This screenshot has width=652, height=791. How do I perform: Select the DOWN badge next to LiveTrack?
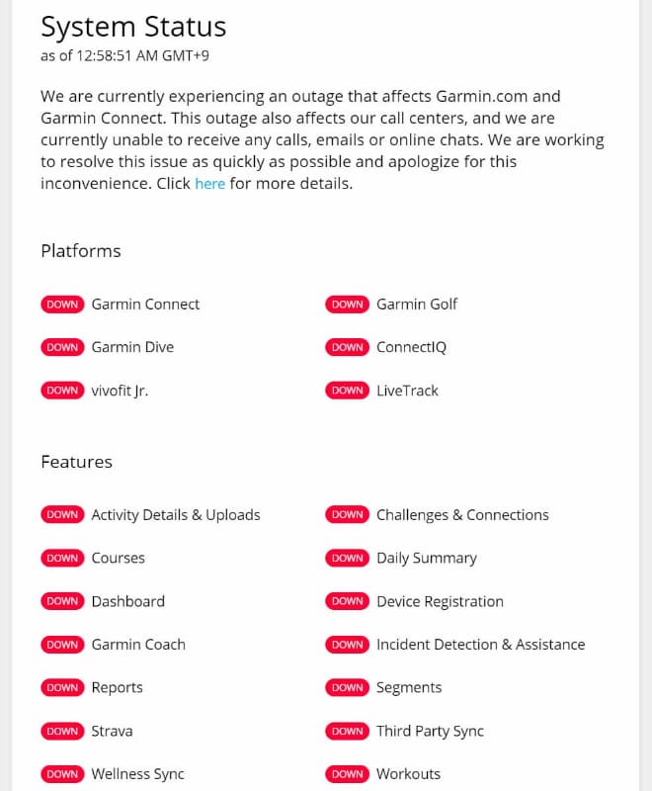[x=348, y=391]
